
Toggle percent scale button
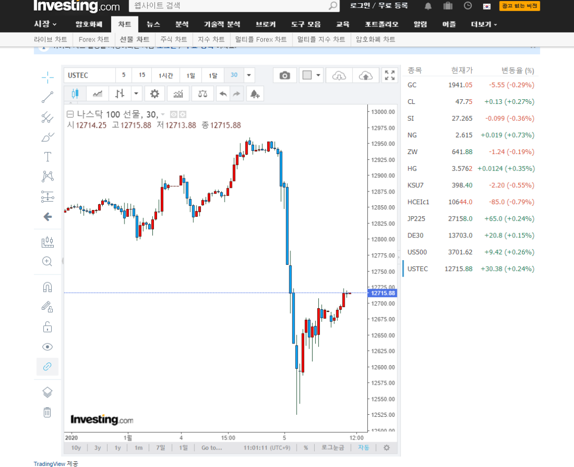point(306,447)
